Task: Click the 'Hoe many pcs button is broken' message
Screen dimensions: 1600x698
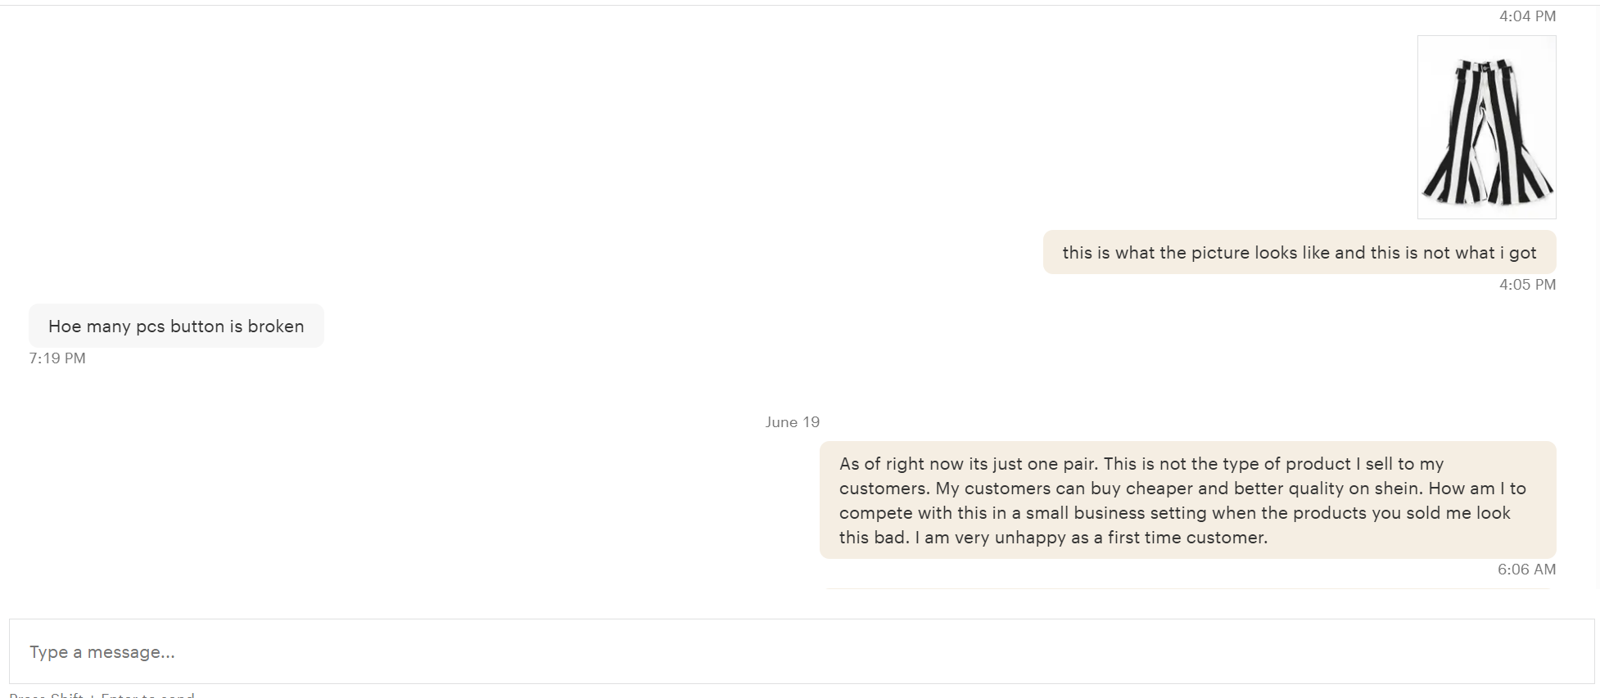Action: click(176, 326)
